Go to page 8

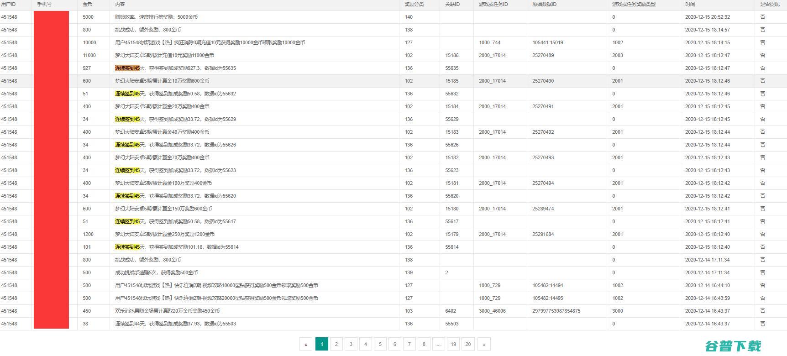click(x=424, y=344)
